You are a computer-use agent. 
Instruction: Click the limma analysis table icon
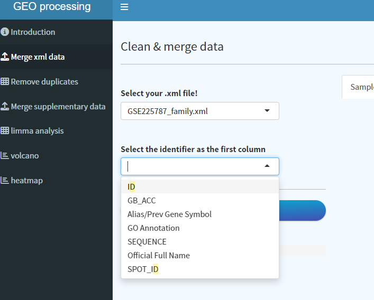[5, 130]
